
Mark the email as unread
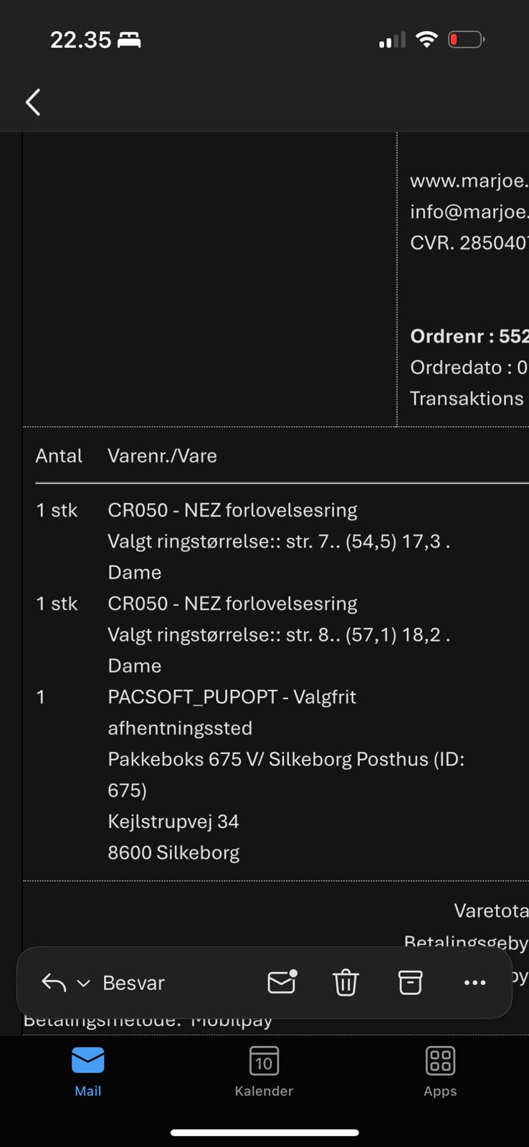pos(282,982)
